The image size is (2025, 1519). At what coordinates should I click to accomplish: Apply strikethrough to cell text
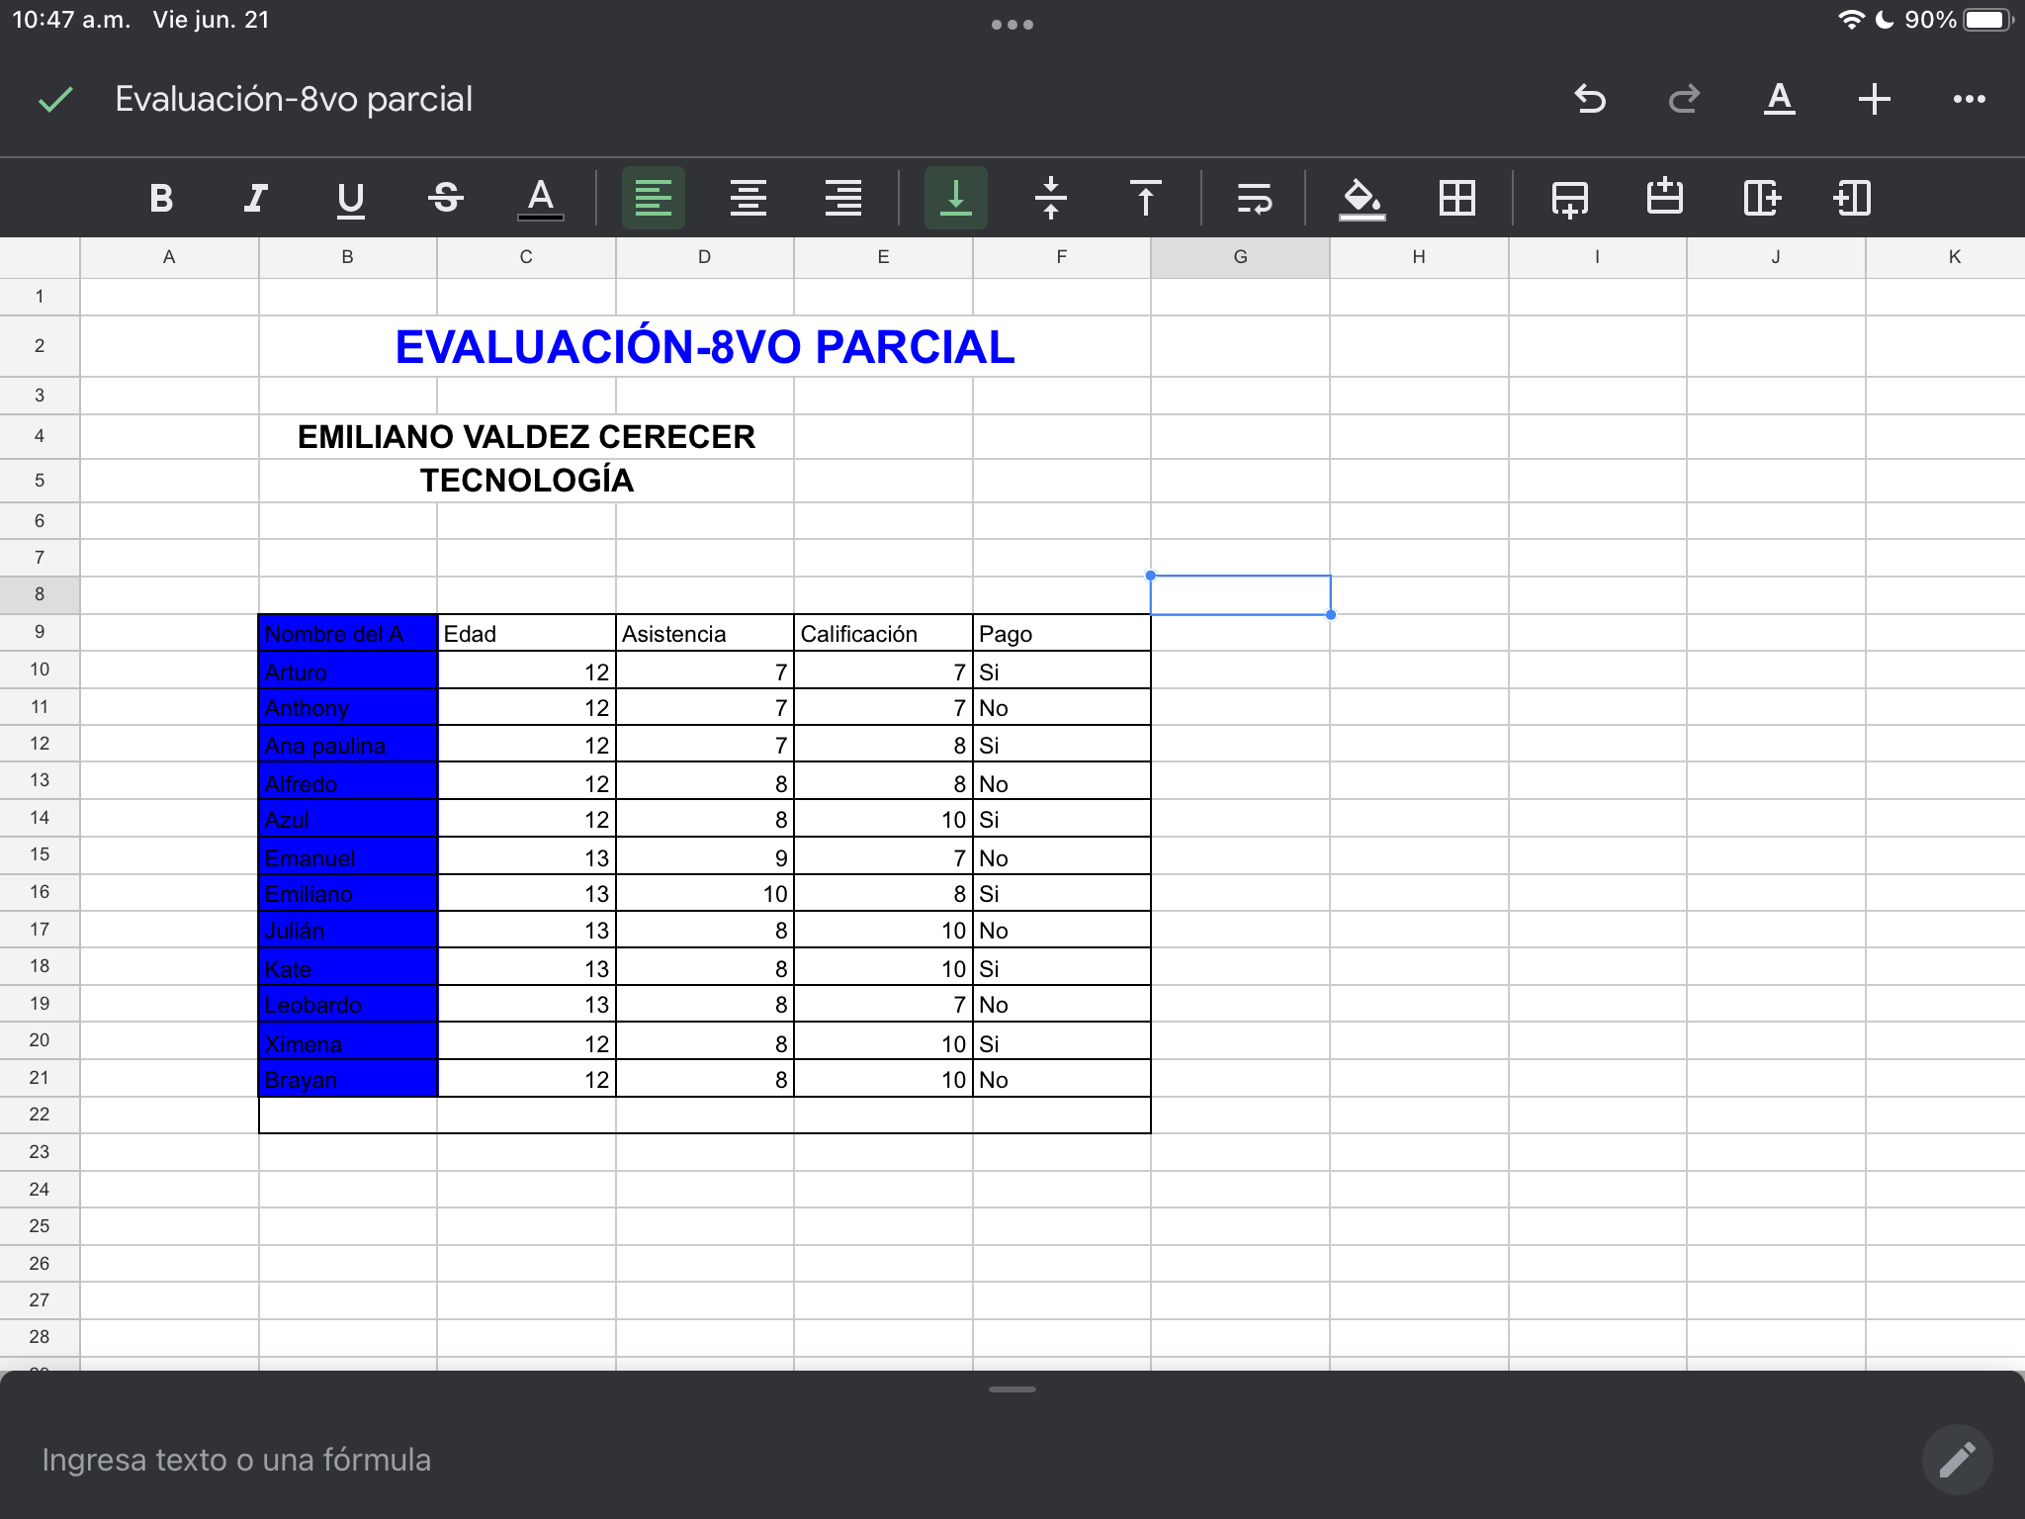[446, 198]
